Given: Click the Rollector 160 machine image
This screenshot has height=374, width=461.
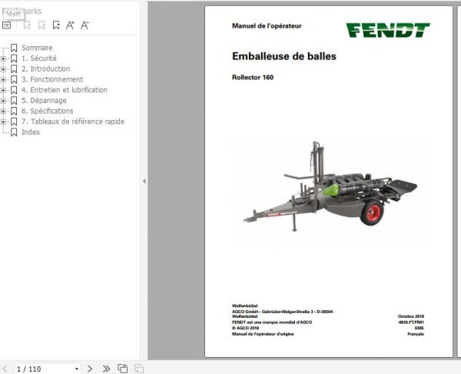Looking at the screenshot, I should point(330,187).
